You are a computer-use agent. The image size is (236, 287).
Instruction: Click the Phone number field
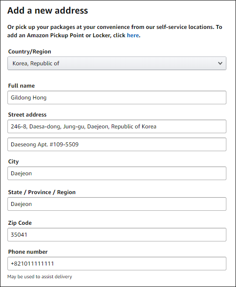pos(117,264)
